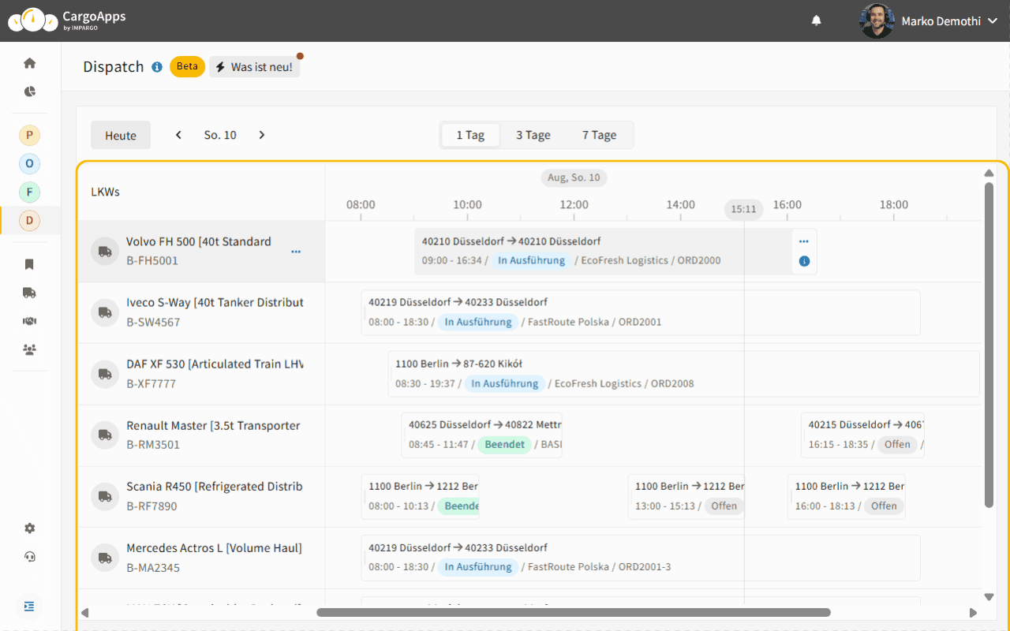Go to next day arrow
Image resolution: width=1010 pixels, height=631 pixels.
tap(262, 135)
